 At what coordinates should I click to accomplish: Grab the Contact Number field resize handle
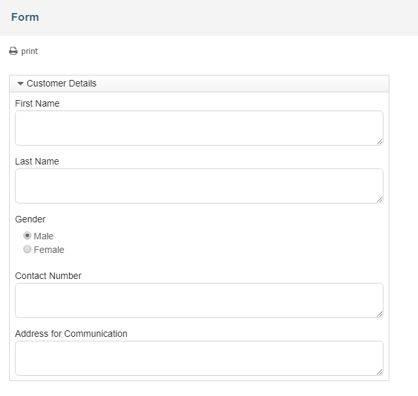(380, 314)
